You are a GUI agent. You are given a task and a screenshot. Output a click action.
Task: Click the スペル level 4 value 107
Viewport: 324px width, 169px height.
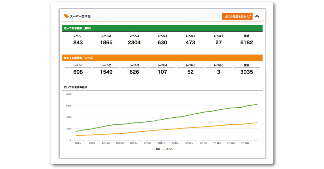(162, 72)
